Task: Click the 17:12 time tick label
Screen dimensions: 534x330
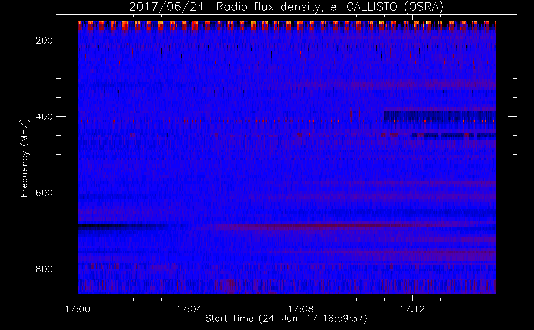Action: [x=412, y=309]
